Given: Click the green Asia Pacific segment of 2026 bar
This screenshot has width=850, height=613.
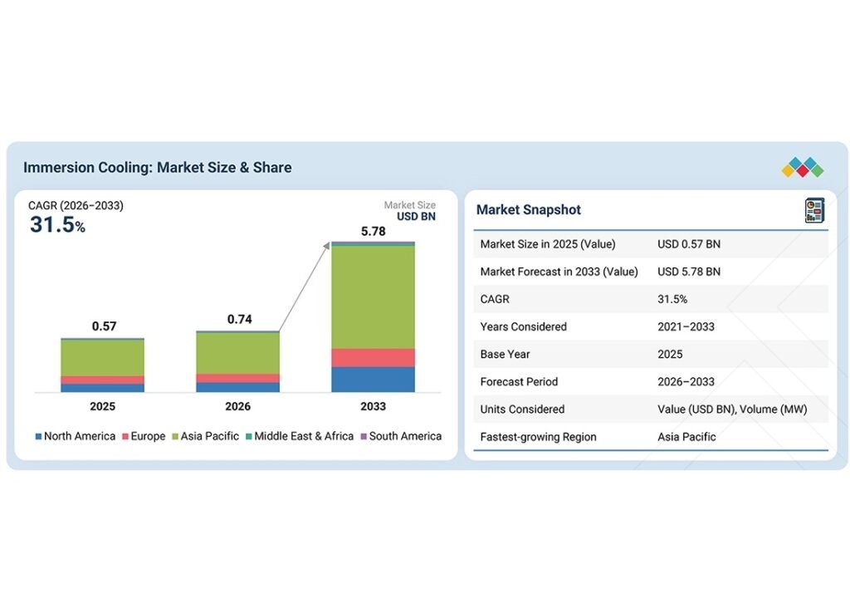Looking at the screenshot, I should click(238, 353).
